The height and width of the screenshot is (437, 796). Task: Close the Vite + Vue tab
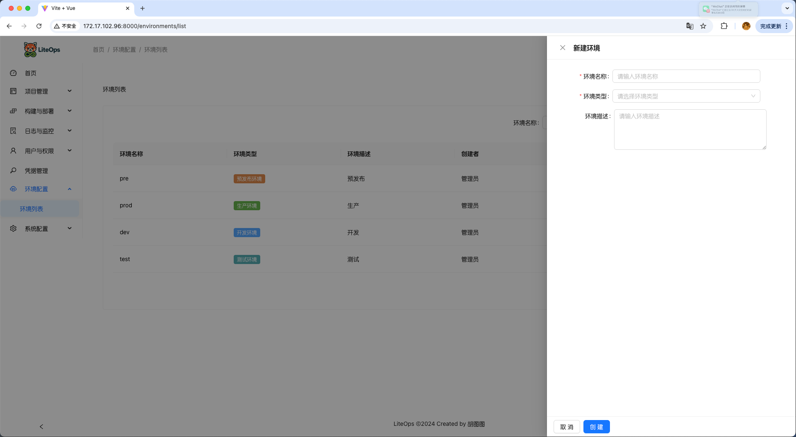(128, 8)
